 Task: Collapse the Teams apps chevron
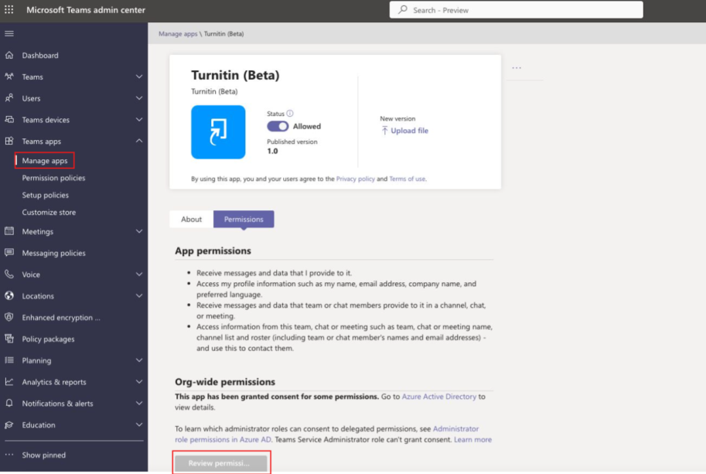tap(139, 141)
